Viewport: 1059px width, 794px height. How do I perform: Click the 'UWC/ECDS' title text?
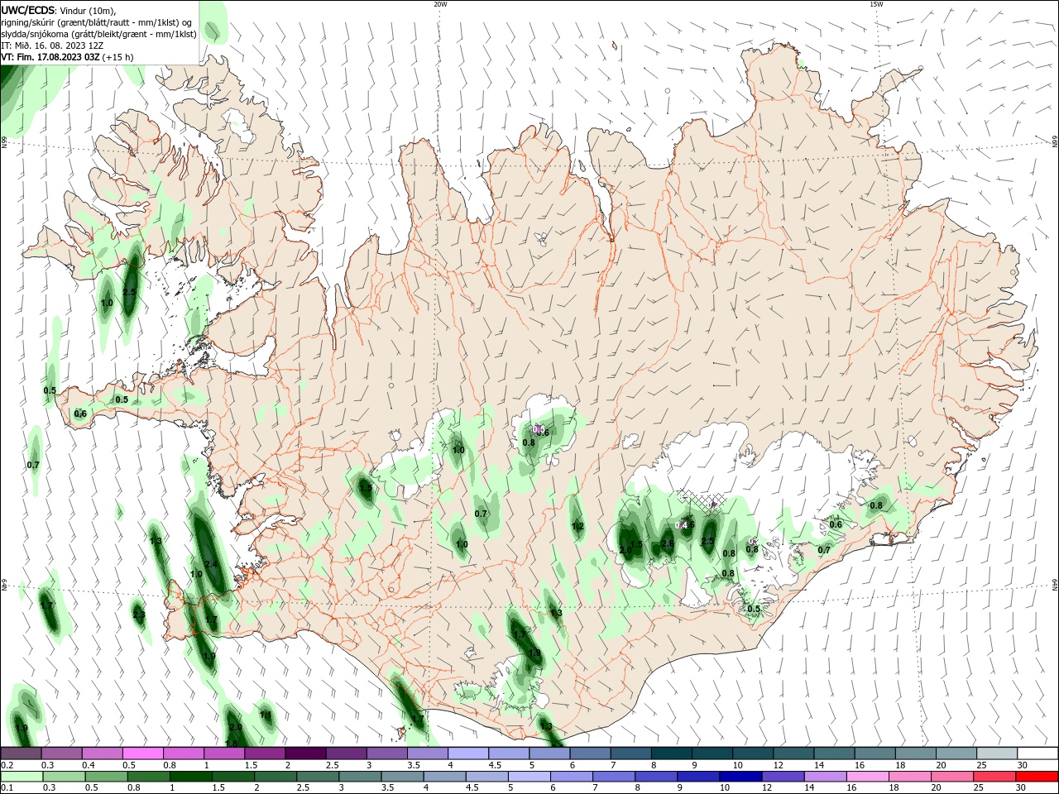point(28,10)
